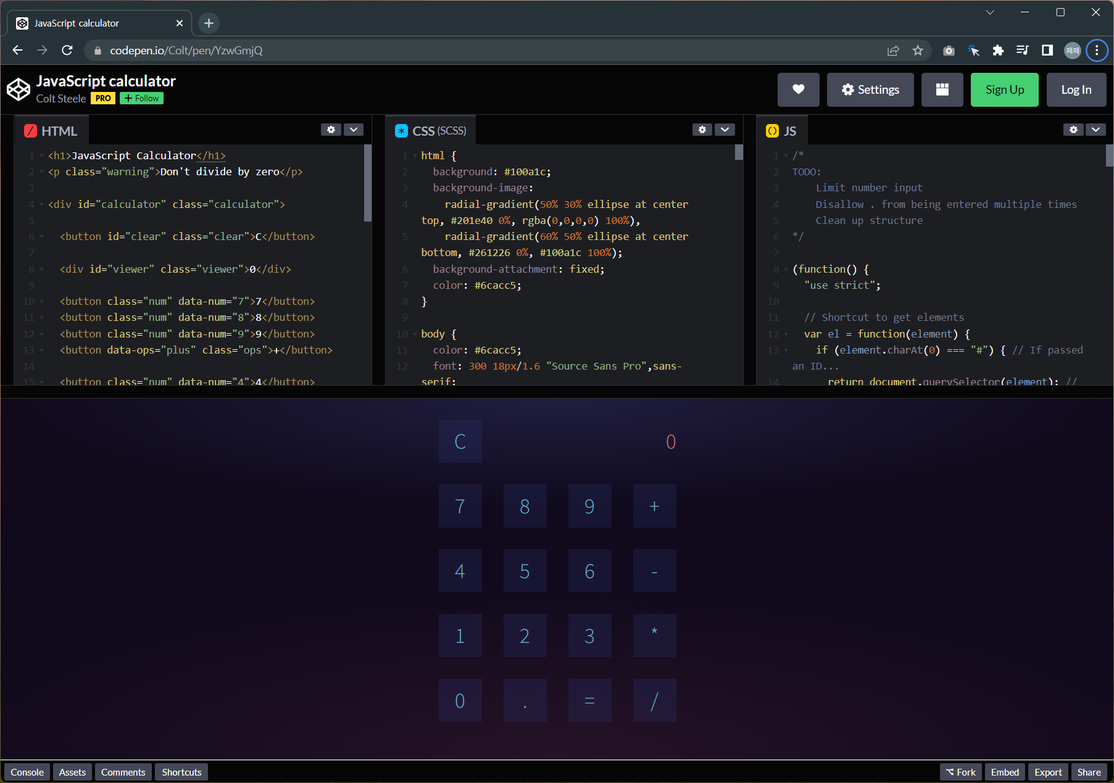Open pen Settings
The width and height of the screenshot is (1114, 783).
(x=870, y=89)
